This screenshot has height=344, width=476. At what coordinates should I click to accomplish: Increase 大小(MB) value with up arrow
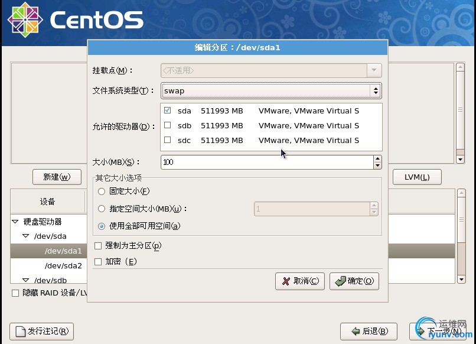pyautogui.click(x=377, y=158)
